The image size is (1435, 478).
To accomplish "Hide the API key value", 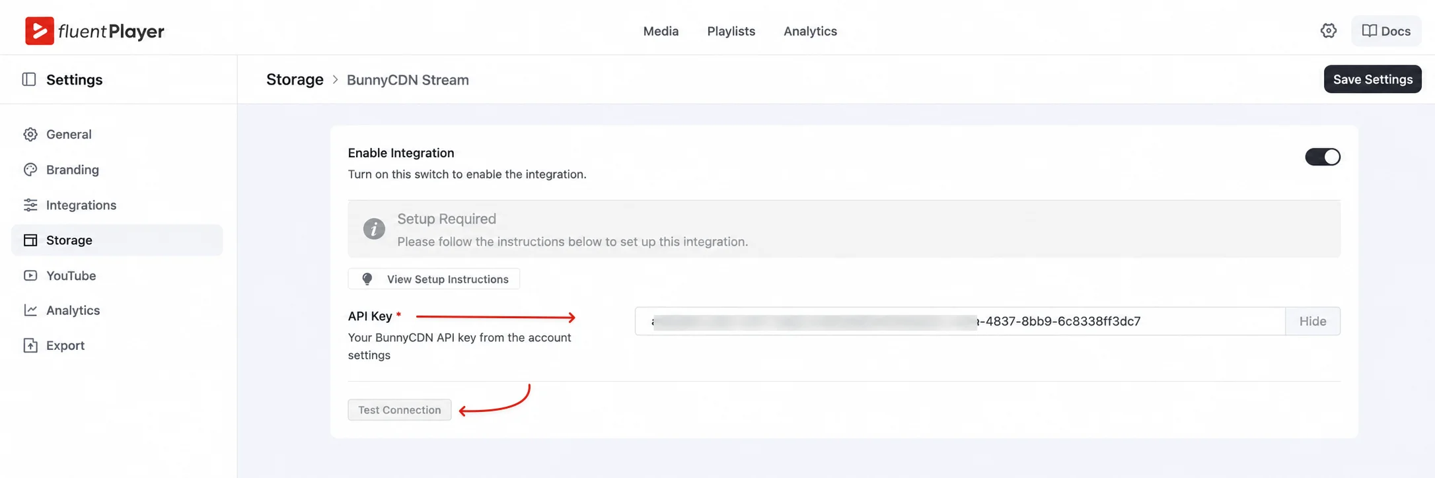I will click(x=1313, y=321).
